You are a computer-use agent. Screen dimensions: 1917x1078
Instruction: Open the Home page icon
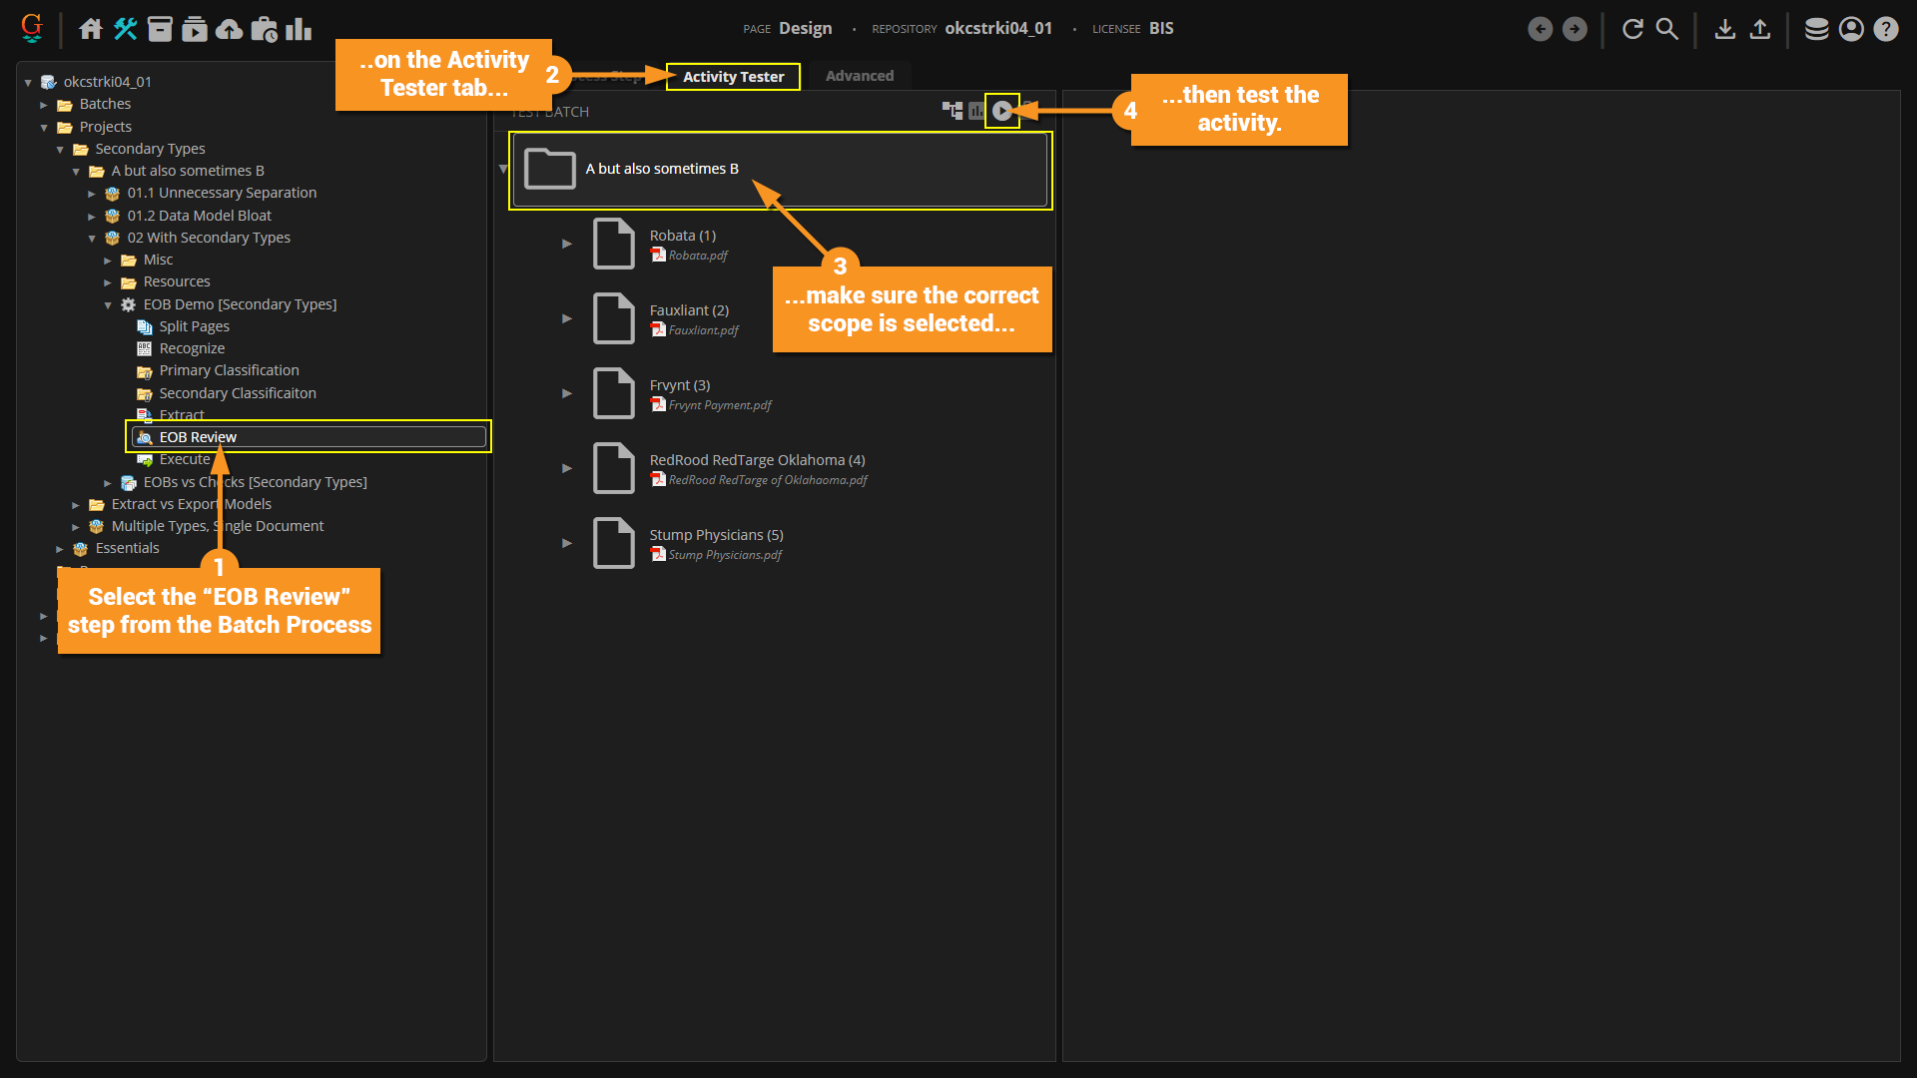pos(91,29)
